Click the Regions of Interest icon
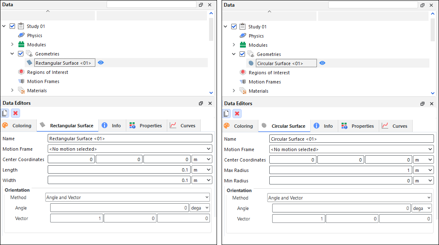The width and height of the screenshot is (439, 245). click(20, 72)
